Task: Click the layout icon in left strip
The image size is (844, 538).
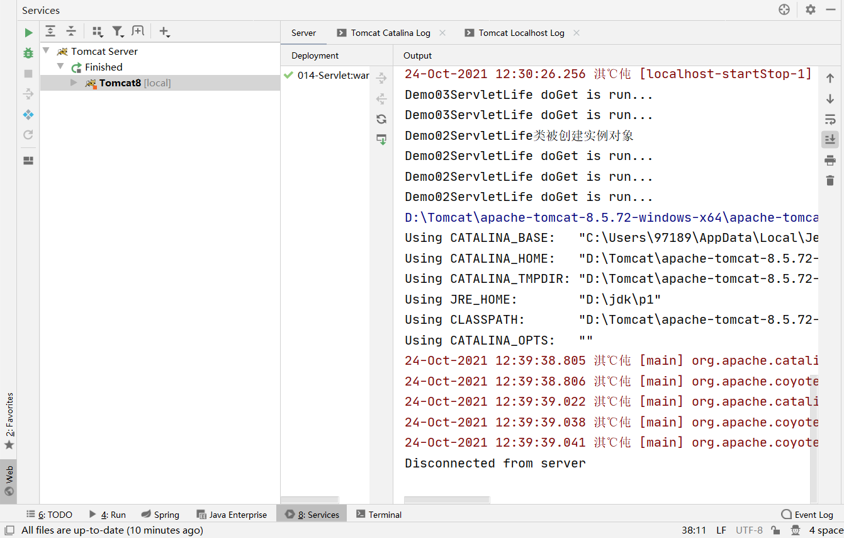Action: click(28, 161)
